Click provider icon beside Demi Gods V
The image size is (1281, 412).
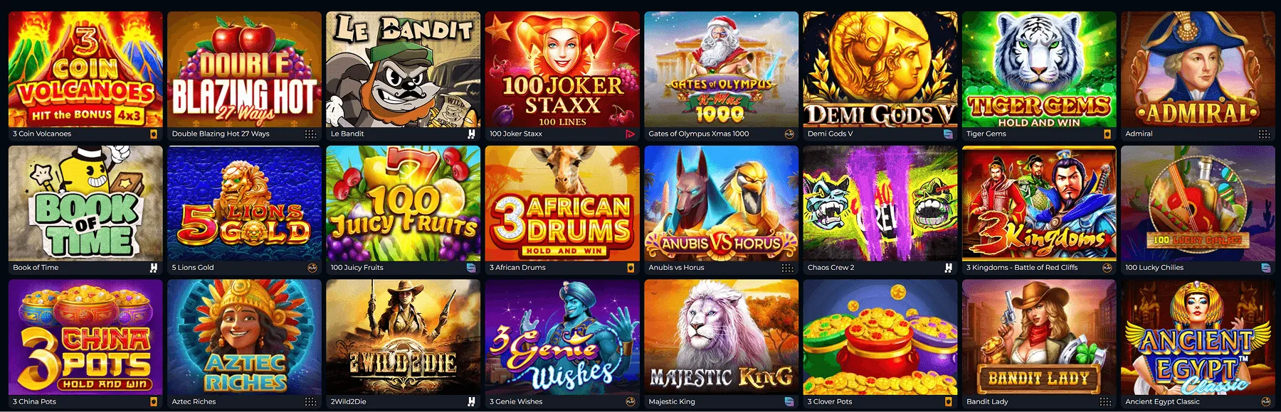(x=948, y=134)
